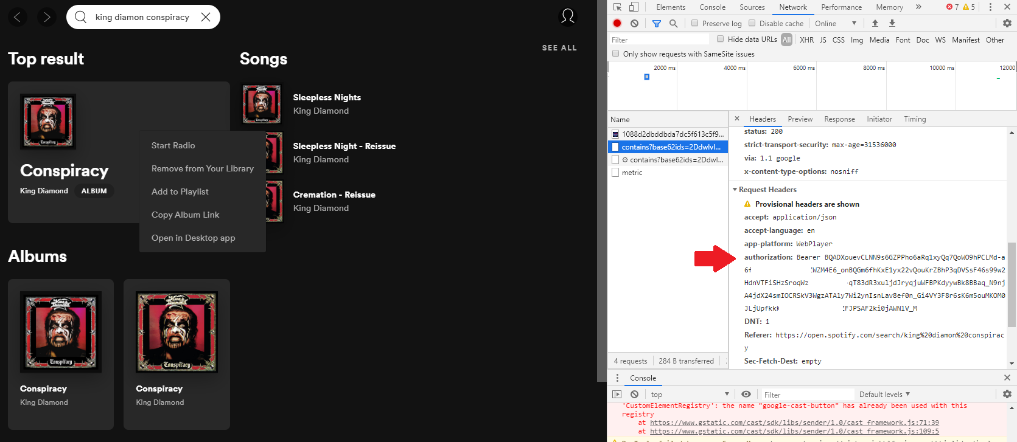Open Network settings gear icon

[x=1007, y=23]
